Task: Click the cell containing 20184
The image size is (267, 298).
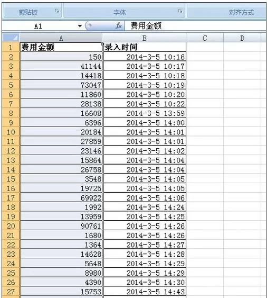Action: (61, 132)
